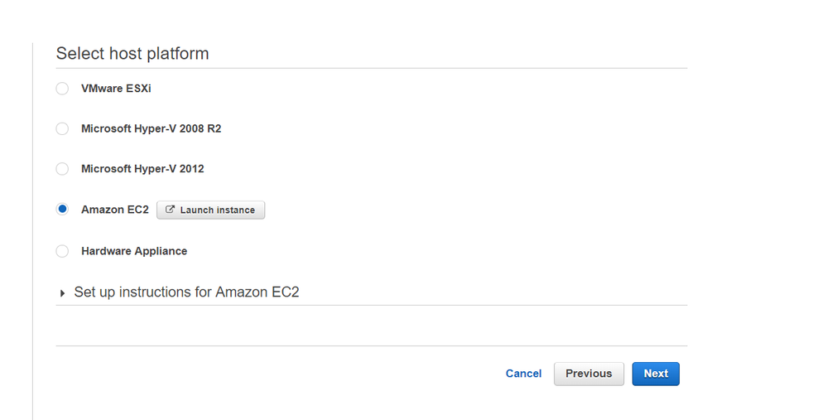Click the 'Hardware Appliance' label text
Image resolution: width=827 pixels, height=420 pixels.
pyautogui.click(x=134, y=251)
